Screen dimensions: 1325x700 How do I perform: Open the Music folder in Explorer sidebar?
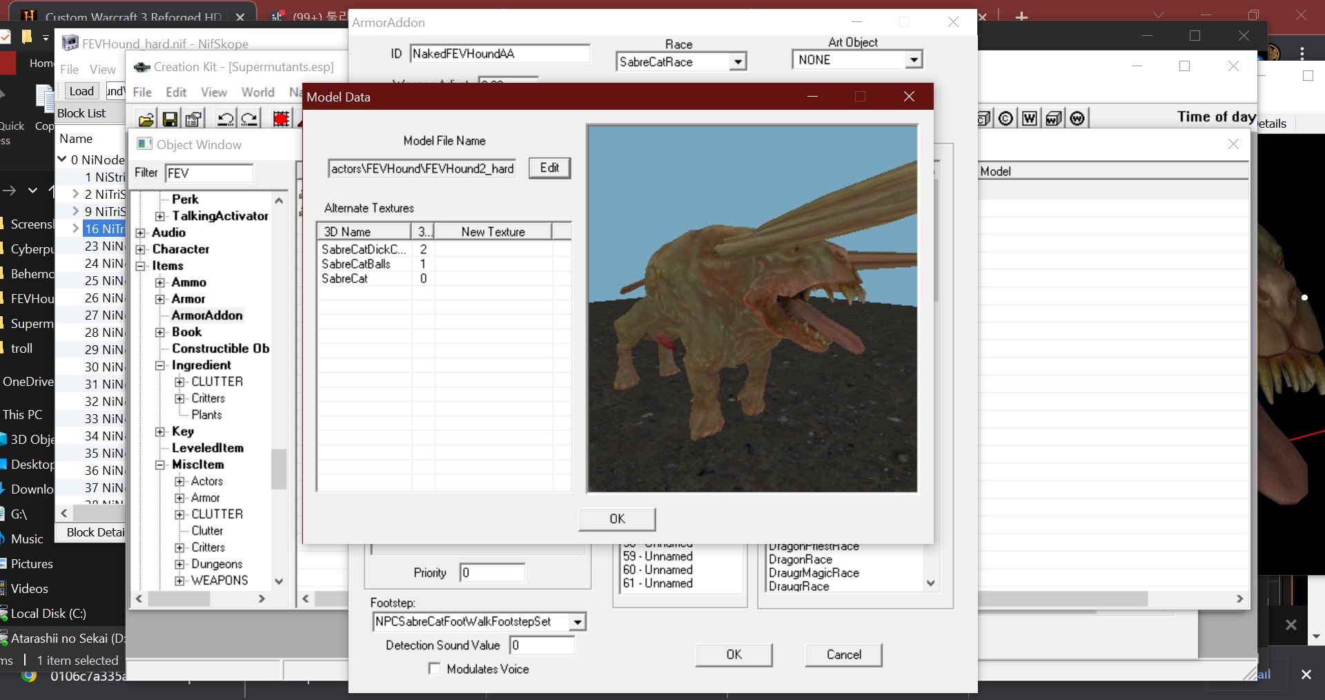(27, 538)
